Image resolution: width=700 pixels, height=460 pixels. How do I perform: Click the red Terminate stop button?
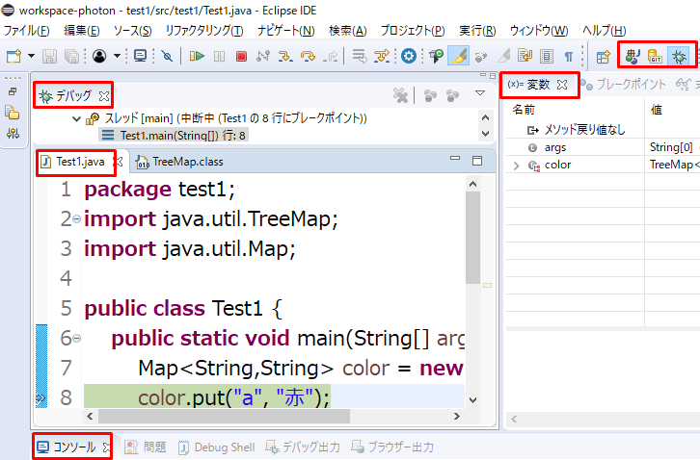241,56
